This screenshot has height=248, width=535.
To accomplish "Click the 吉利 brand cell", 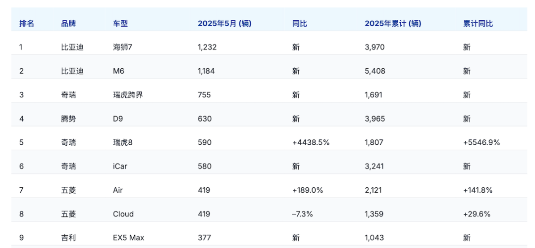I will coord(68,238).
